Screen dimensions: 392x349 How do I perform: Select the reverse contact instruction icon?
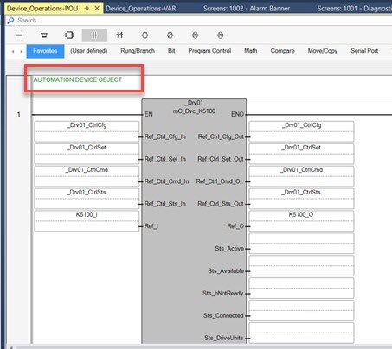tap(119, 35)
